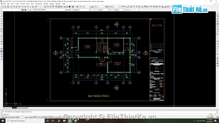
Task: Select the Pan realtime icon
Action: 45,6
